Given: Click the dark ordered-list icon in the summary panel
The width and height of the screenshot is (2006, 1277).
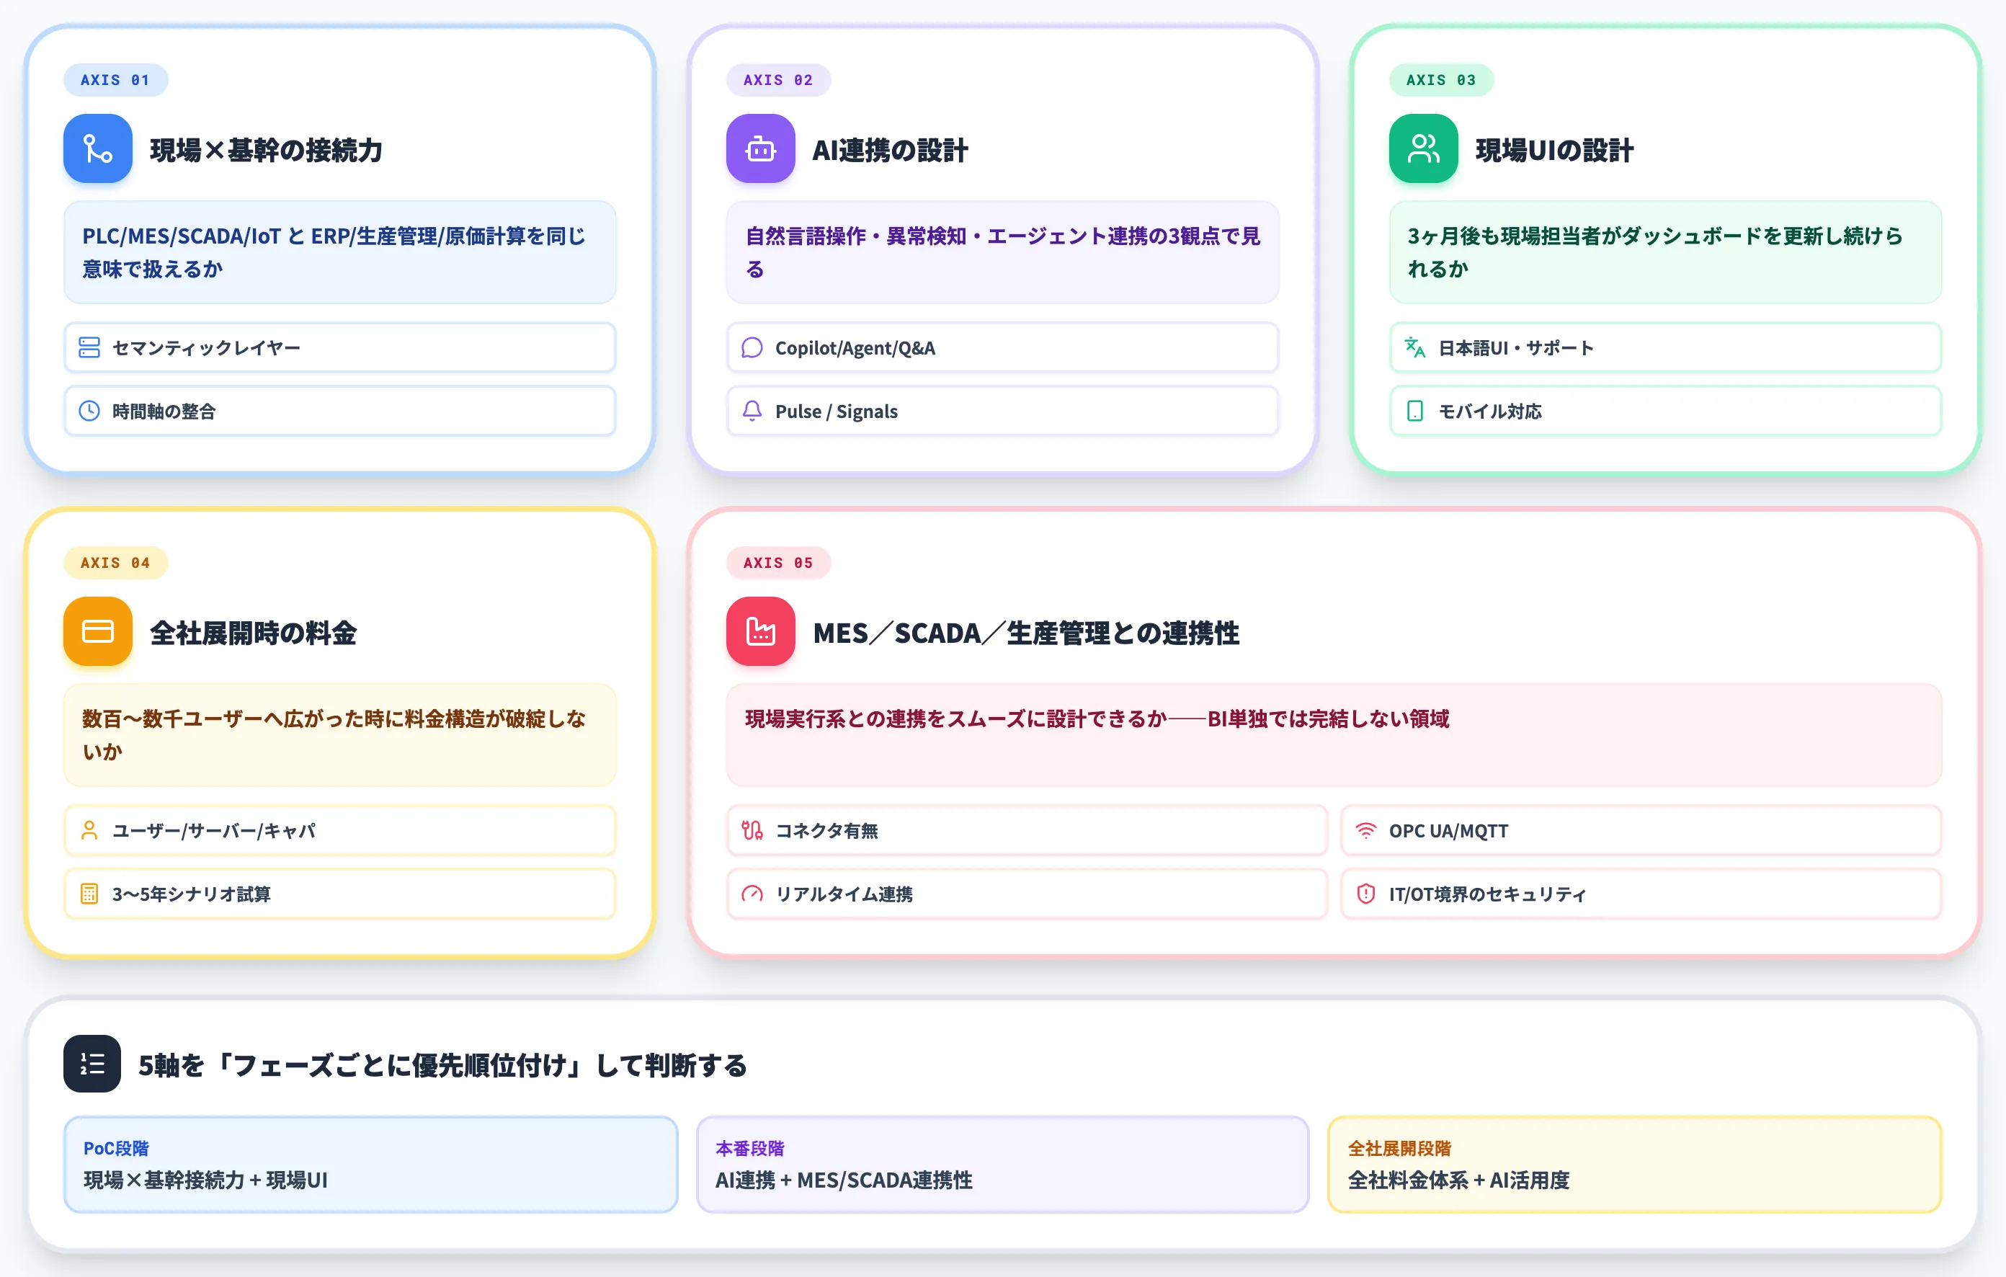Looking at the screenshot, I should point(92,1064).
